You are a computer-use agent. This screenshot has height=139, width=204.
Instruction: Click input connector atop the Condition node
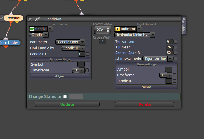tap(11, 14)
